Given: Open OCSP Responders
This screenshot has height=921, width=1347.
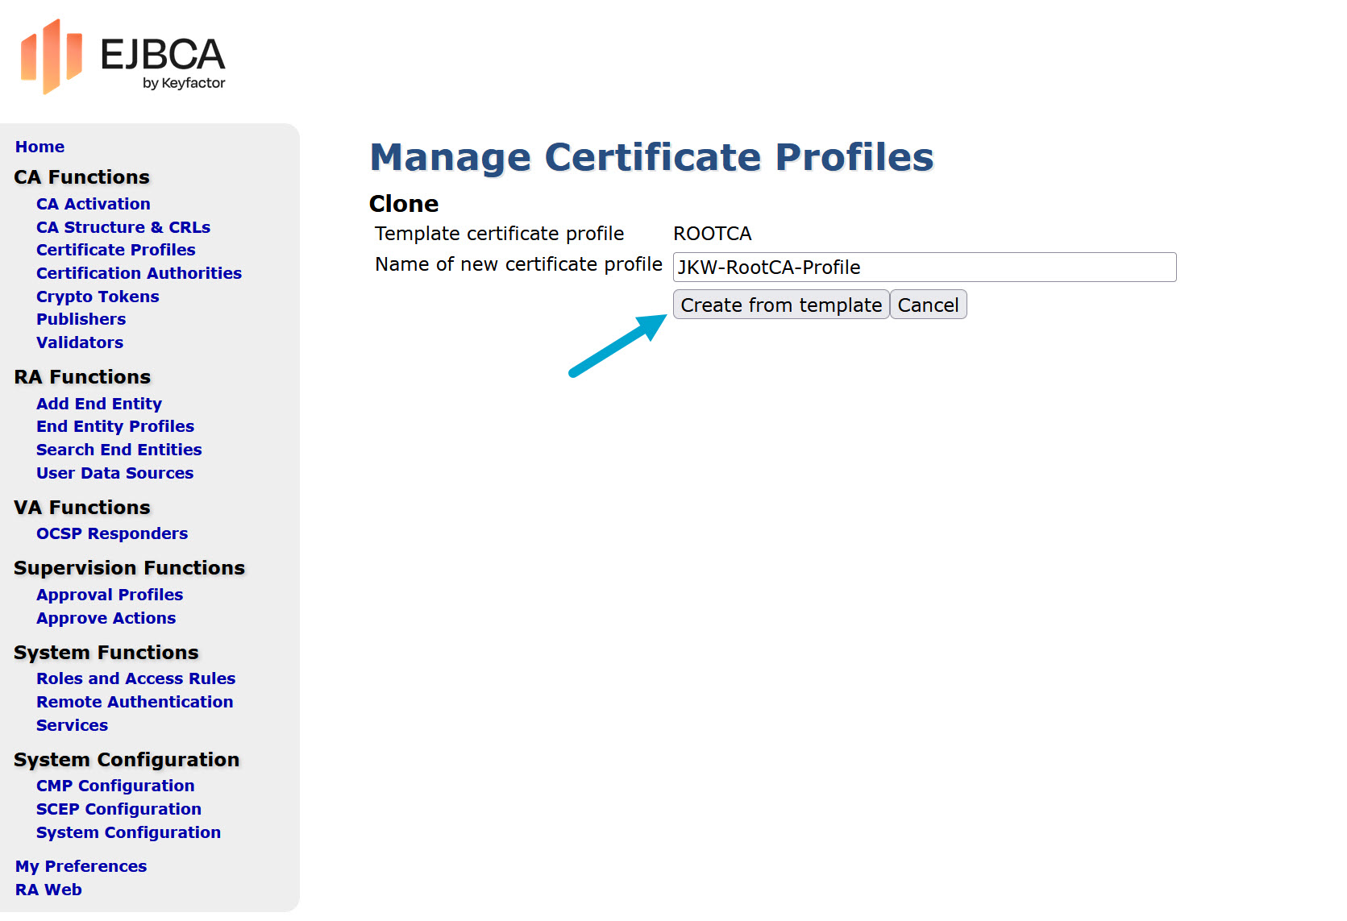Looking at the screenshot, I should (x=111, y=533).
